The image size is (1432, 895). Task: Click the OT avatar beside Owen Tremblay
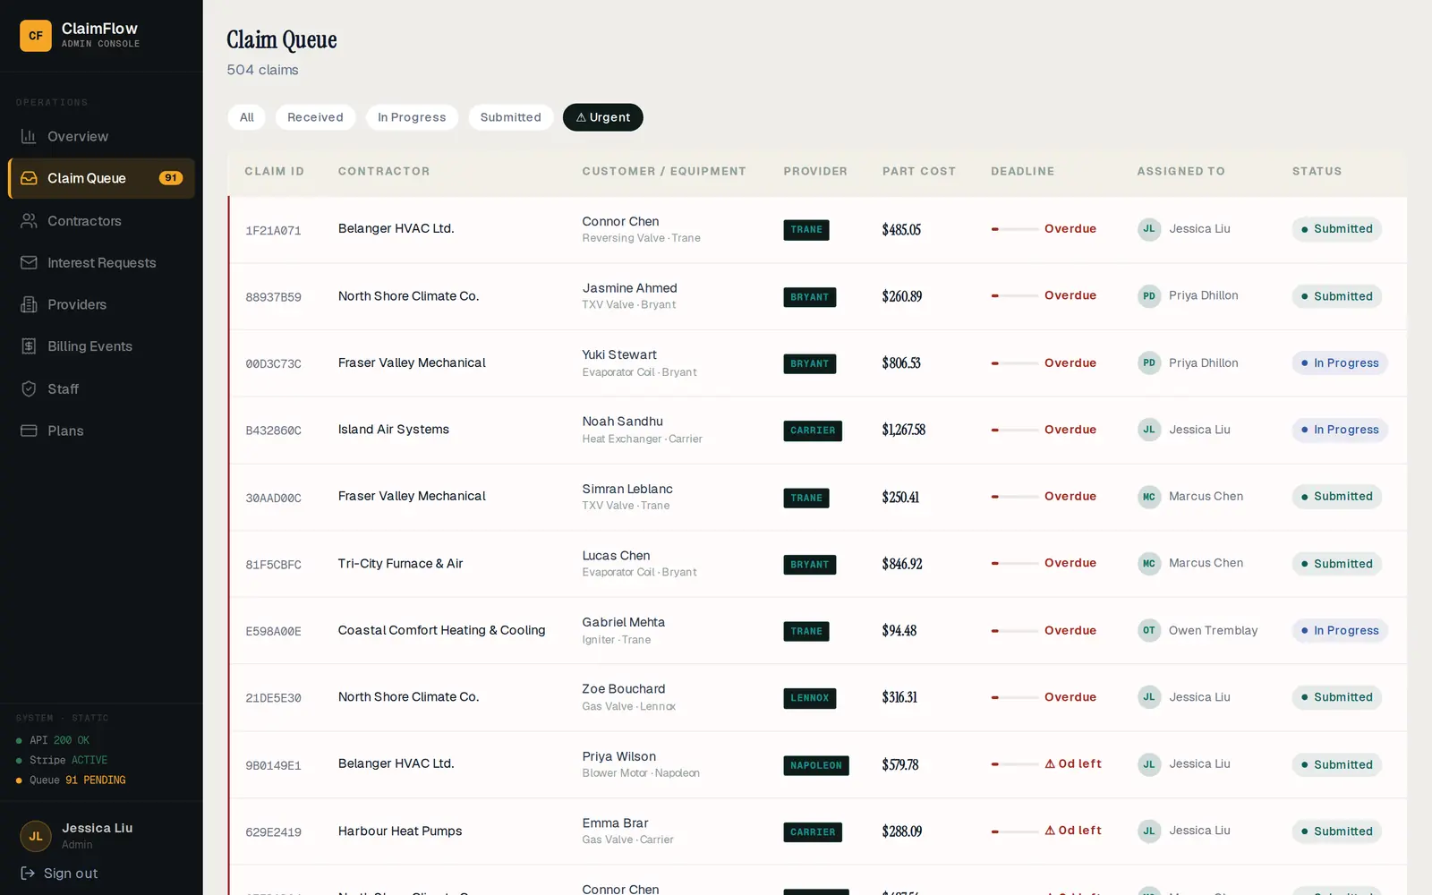point(1149,630)
